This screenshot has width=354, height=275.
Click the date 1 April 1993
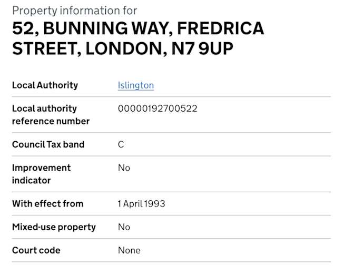141,204
